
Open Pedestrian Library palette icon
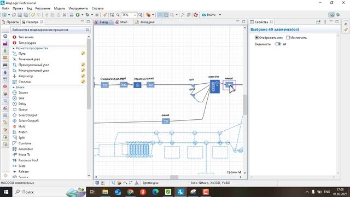point(5,51)
